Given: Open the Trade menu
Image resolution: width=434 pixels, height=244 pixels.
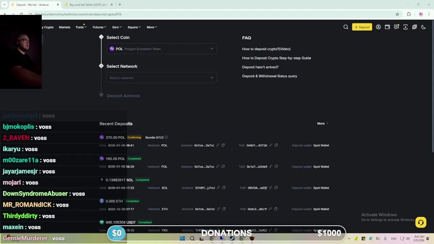Looking at the screenshot, I should pyautogui.click(x=81, y=27).
